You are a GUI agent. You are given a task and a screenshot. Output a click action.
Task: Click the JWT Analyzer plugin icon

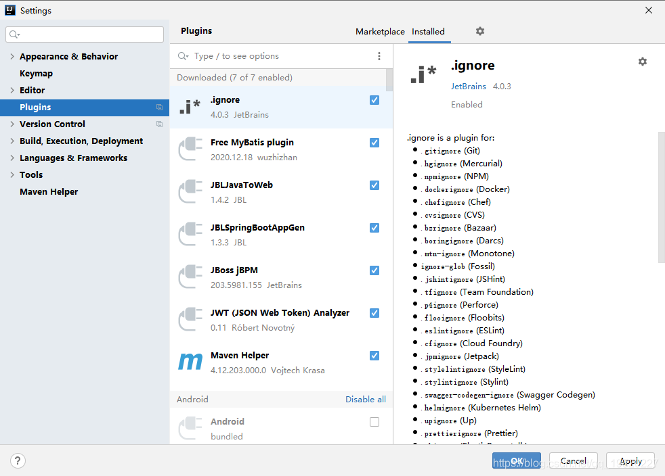pyautogui.click(x=190, y=319)
